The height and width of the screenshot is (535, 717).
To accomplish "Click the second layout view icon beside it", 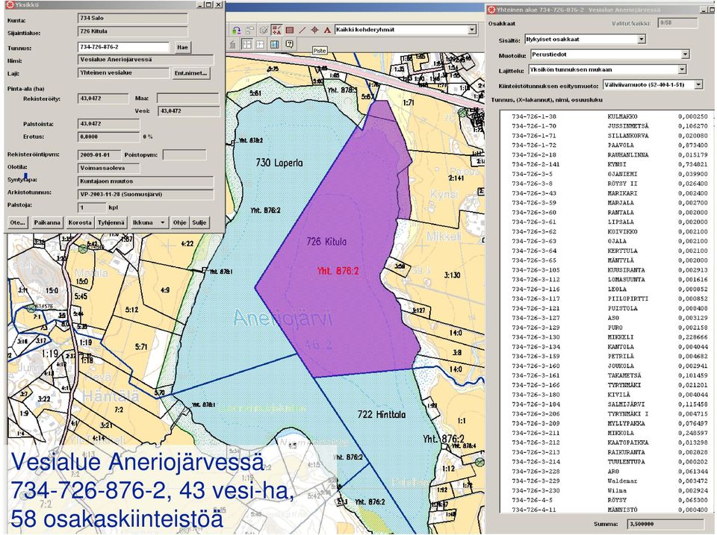I will (260, 44).
